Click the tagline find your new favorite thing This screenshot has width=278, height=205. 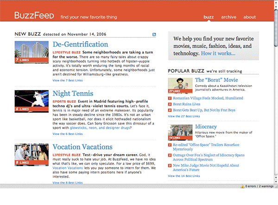(88, 17)
